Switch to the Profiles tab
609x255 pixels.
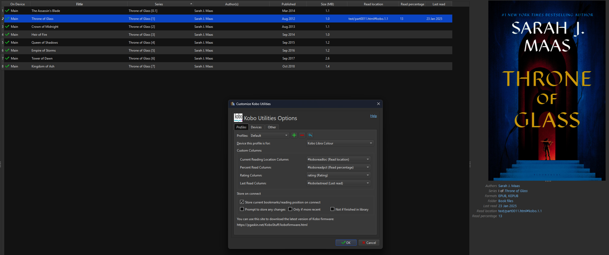click(x=241, y=127)
